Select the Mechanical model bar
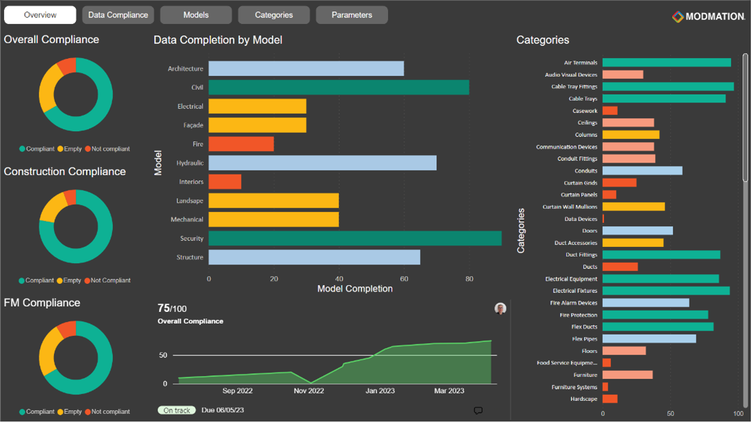This screenshot has height=423, width=752. (273, 219)
